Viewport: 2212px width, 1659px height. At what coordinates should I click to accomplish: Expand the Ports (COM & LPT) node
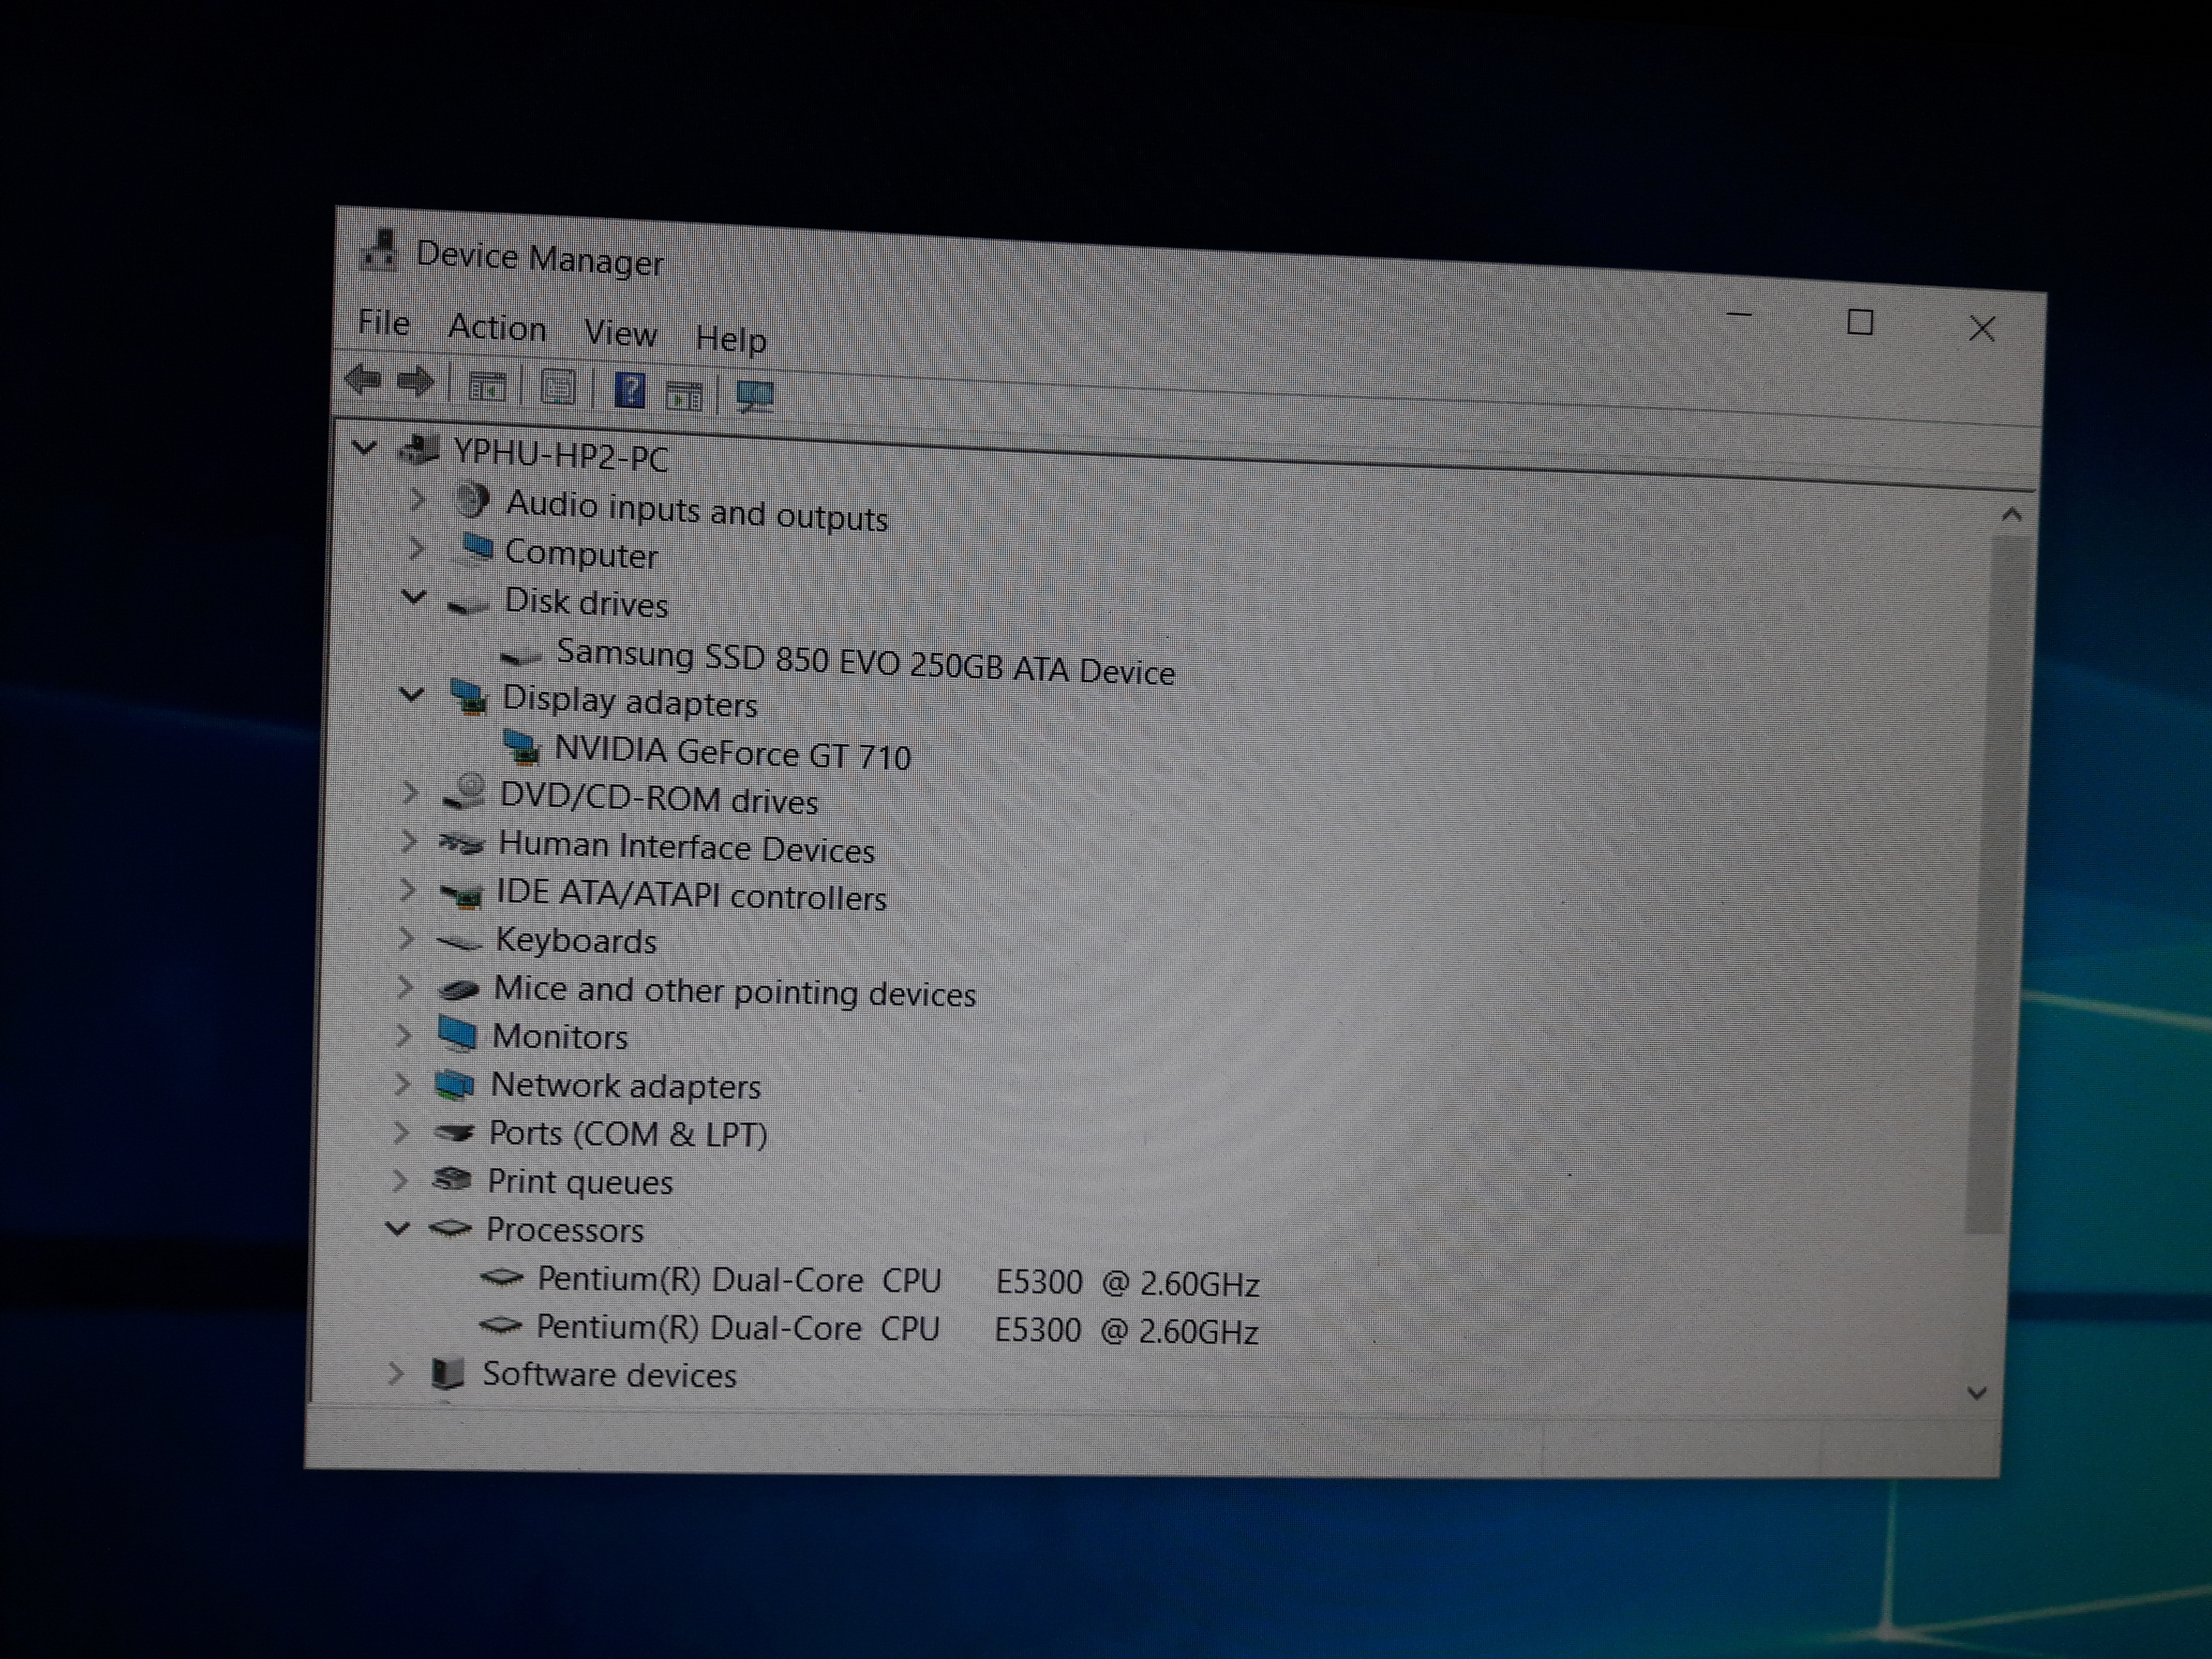[401, 1132]
